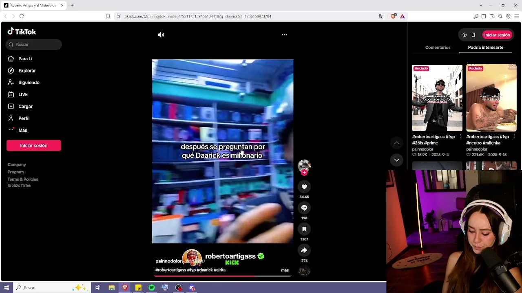This screenshot has width=522, height=293.
Task: Open the #robertoartigass hashtag in the caption
Action: (170, 270)
